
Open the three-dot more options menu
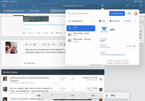click(x=136, y=21)
